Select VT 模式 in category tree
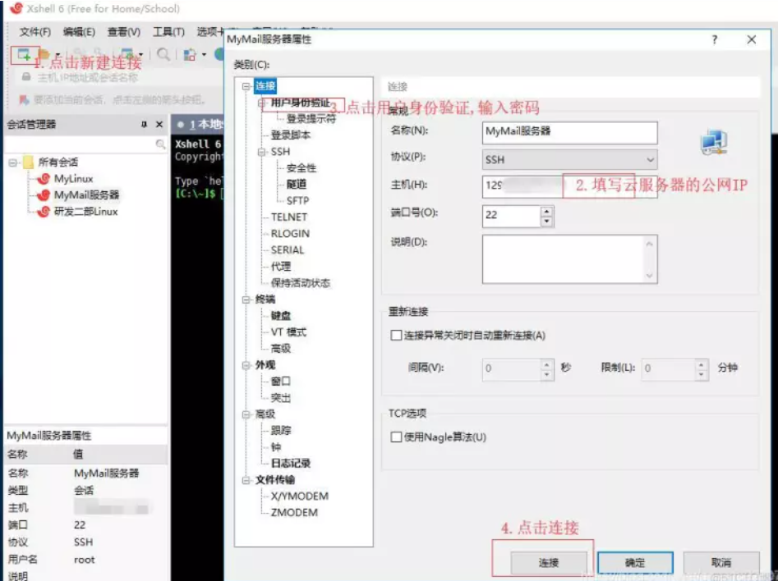 click(x=289, y=332)
